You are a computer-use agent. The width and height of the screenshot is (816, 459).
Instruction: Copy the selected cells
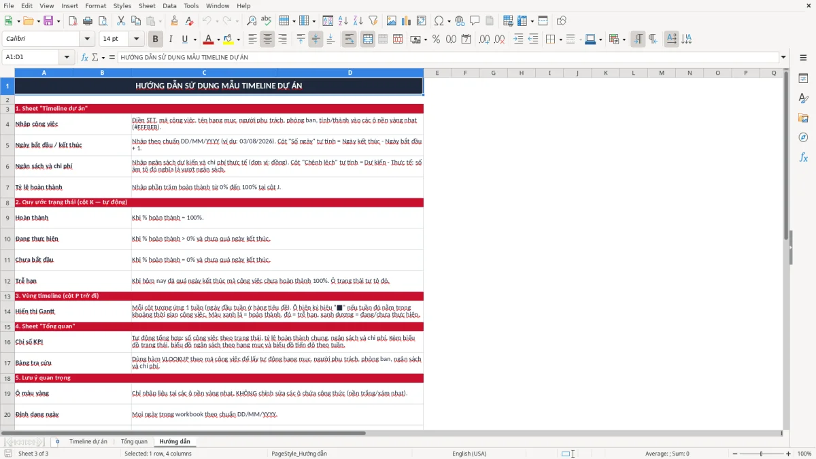135,21
